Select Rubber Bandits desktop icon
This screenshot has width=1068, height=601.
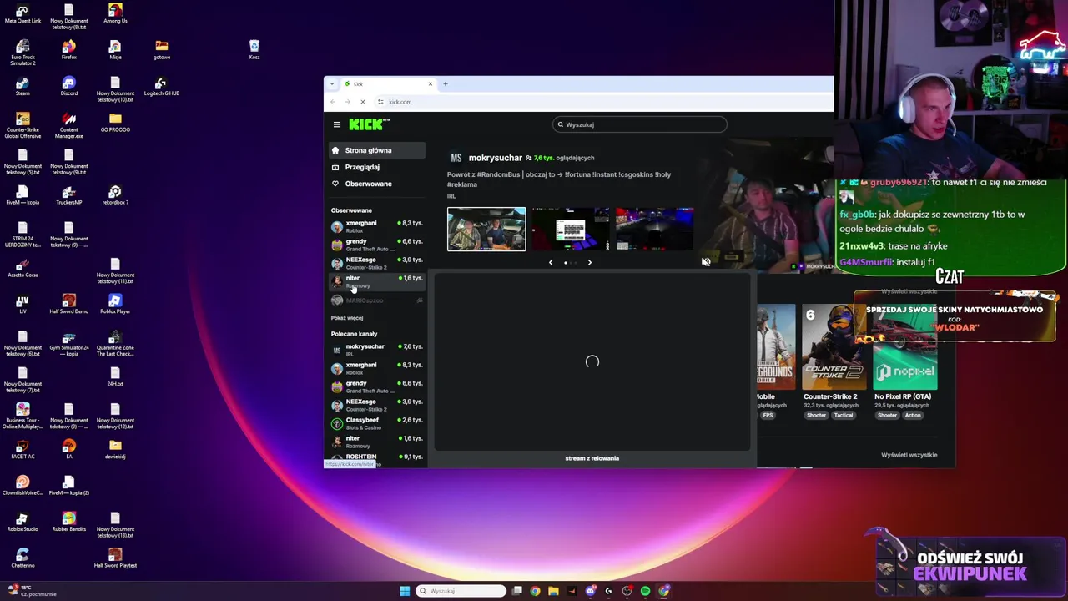tap(68, 521)
